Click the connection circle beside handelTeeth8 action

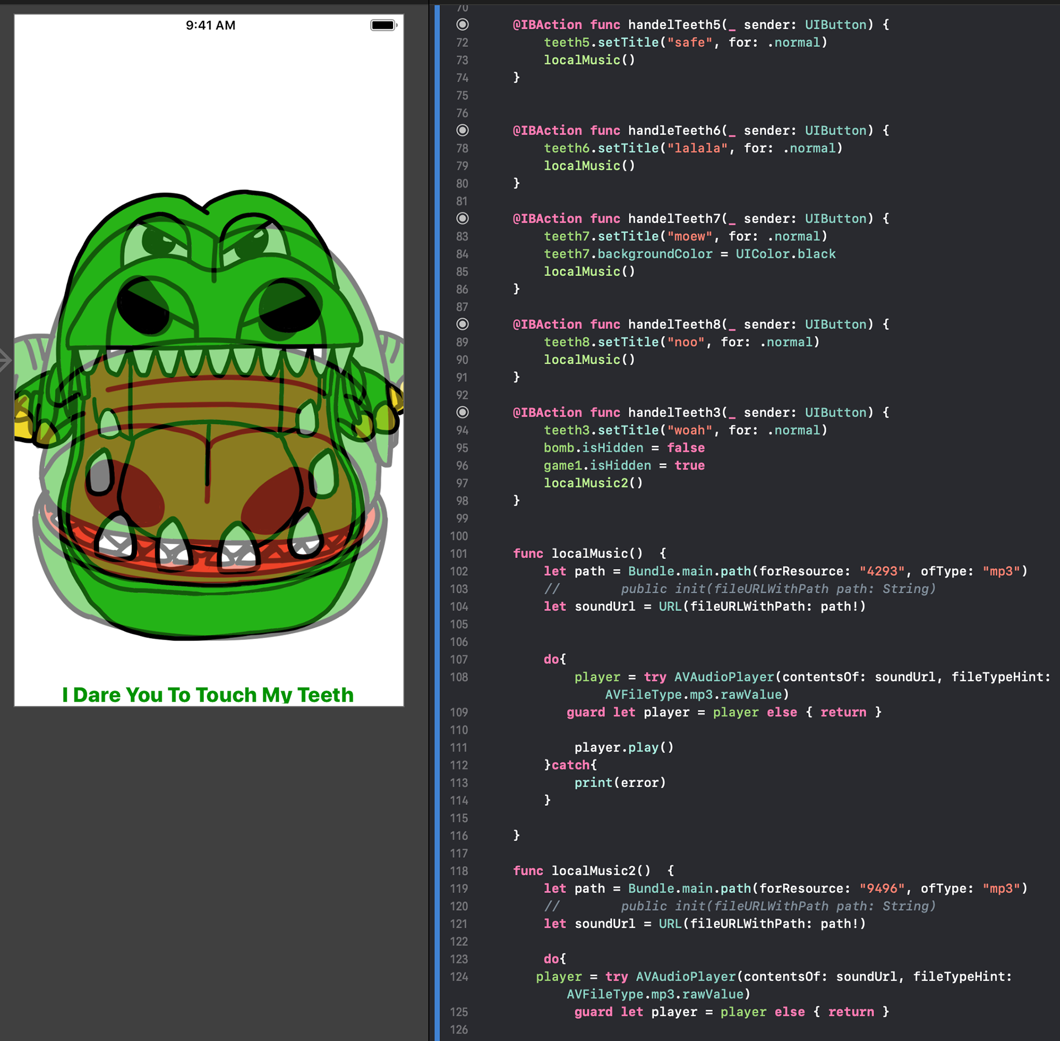463,324
